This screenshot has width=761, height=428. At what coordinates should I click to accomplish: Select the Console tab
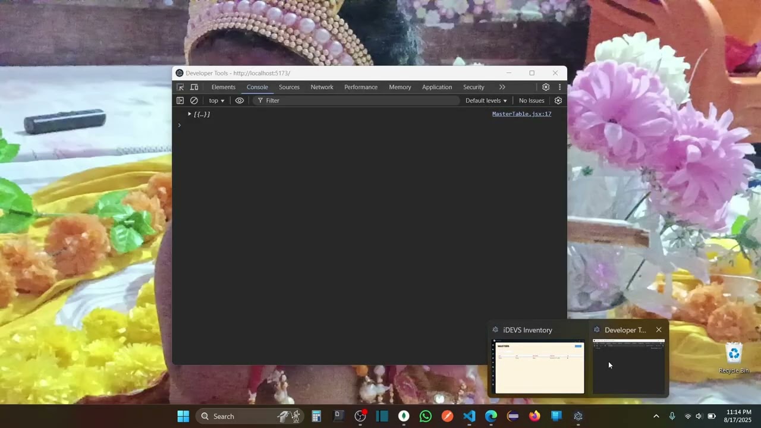257,87
